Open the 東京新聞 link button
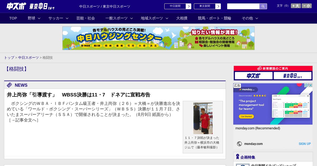This screenshot has height=166, width=317. pos(204,6)
